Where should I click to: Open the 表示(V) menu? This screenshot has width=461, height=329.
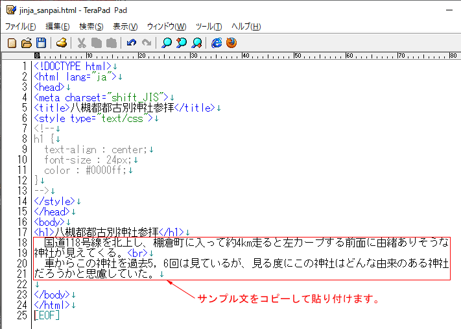coord(125,27)
